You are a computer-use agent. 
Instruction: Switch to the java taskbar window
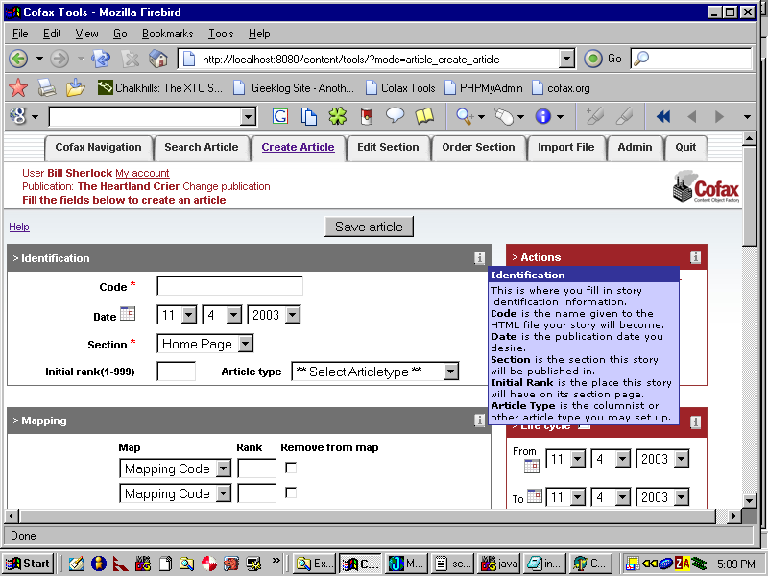[x=499, y=564]
